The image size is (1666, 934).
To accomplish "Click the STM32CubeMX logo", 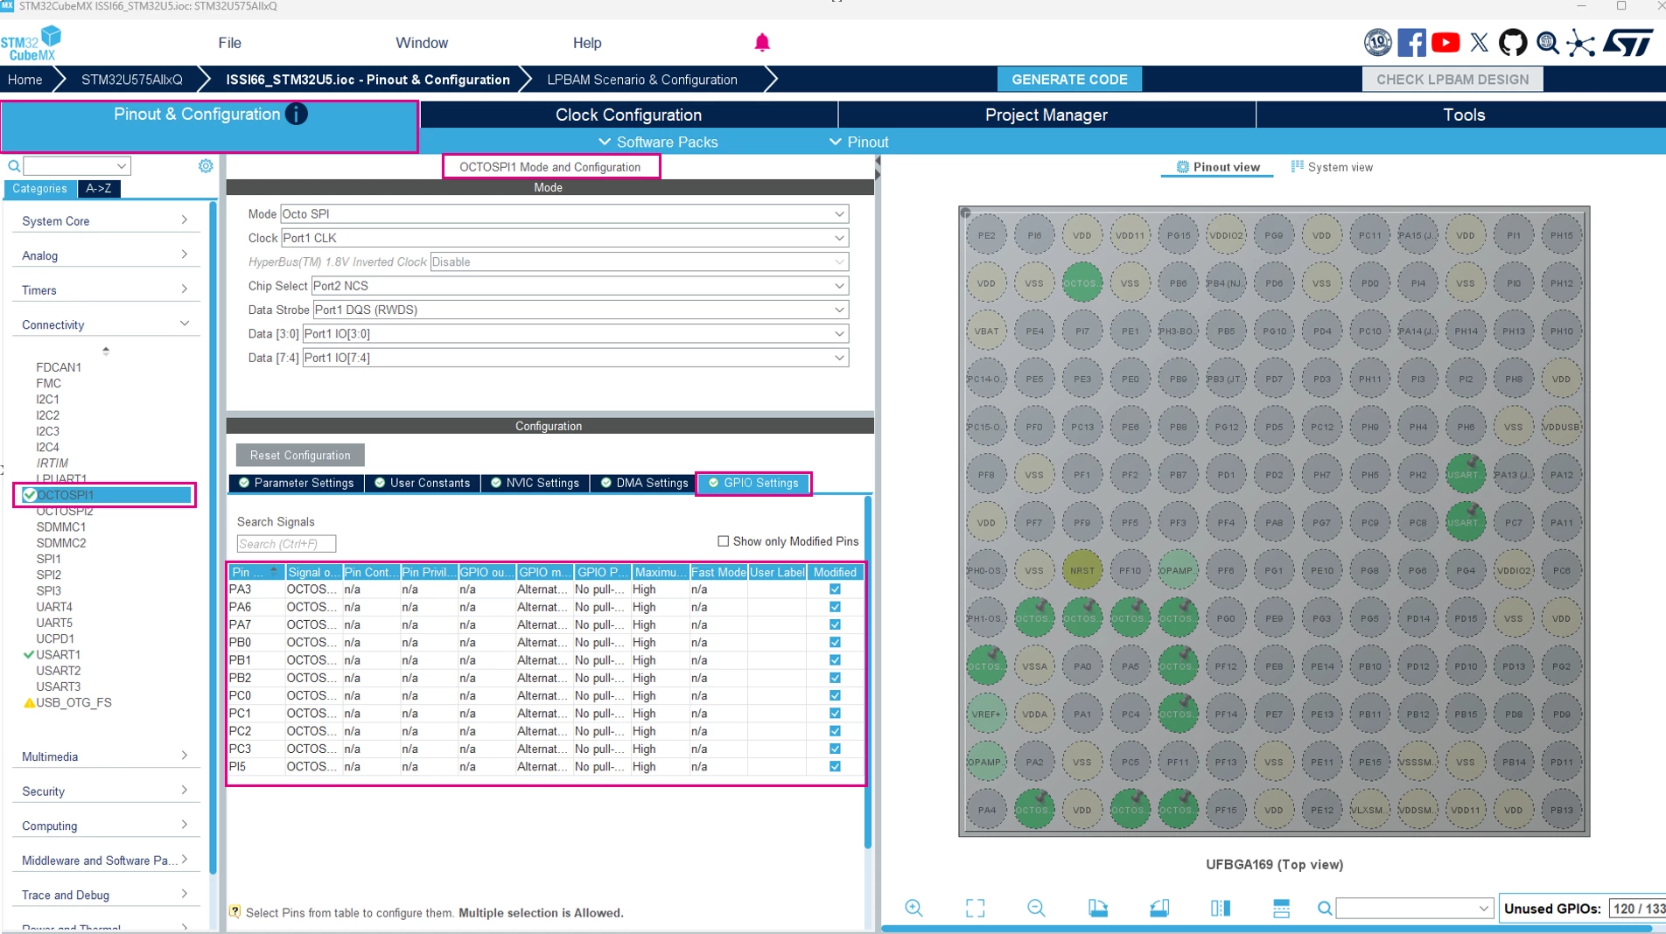I will click(x=31, y=43).
